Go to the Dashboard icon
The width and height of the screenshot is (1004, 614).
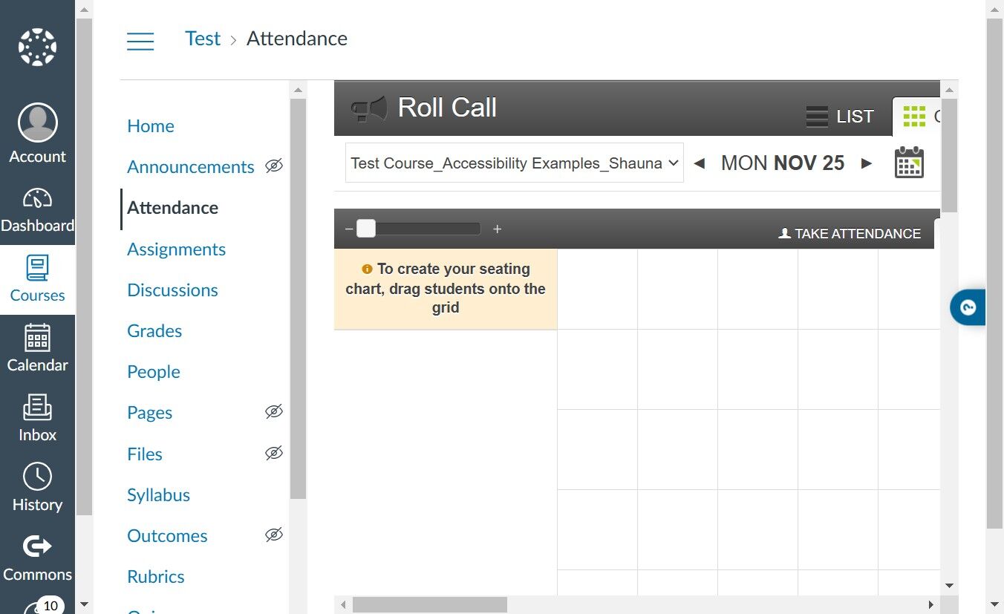[x=37, y=198]
